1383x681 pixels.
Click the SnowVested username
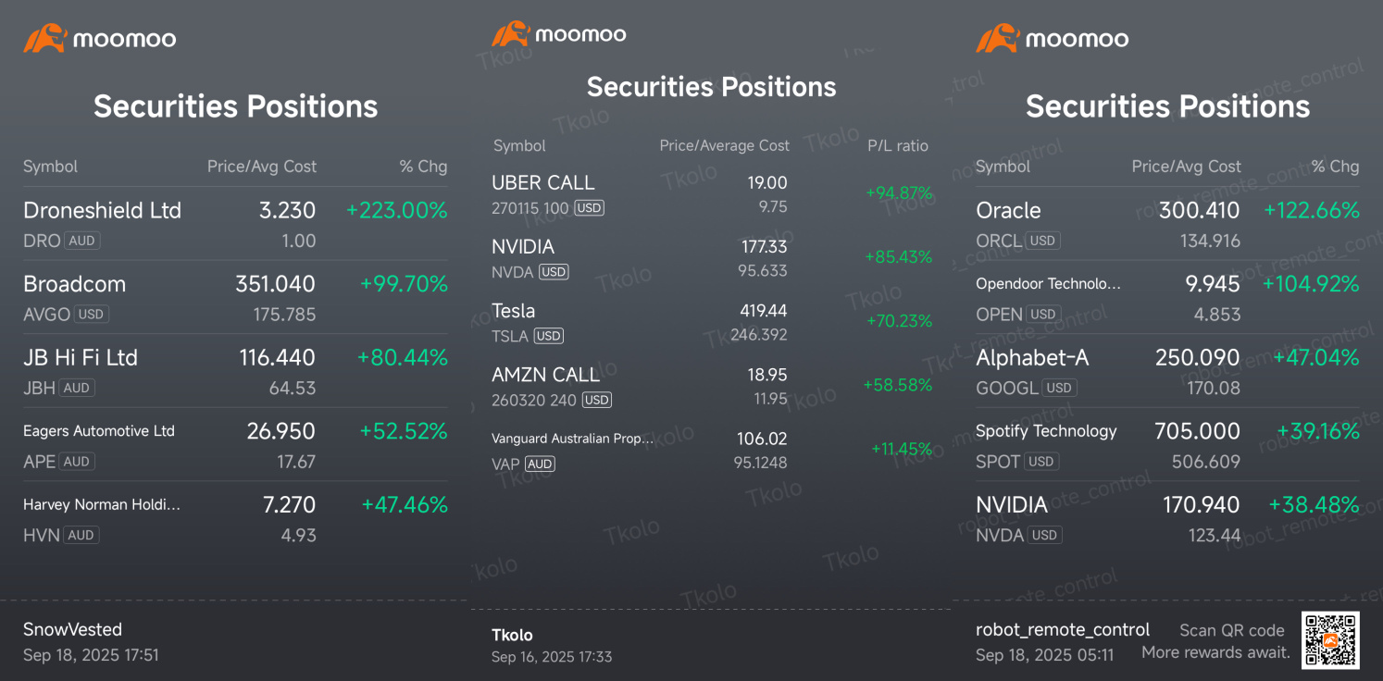(72, 629)
